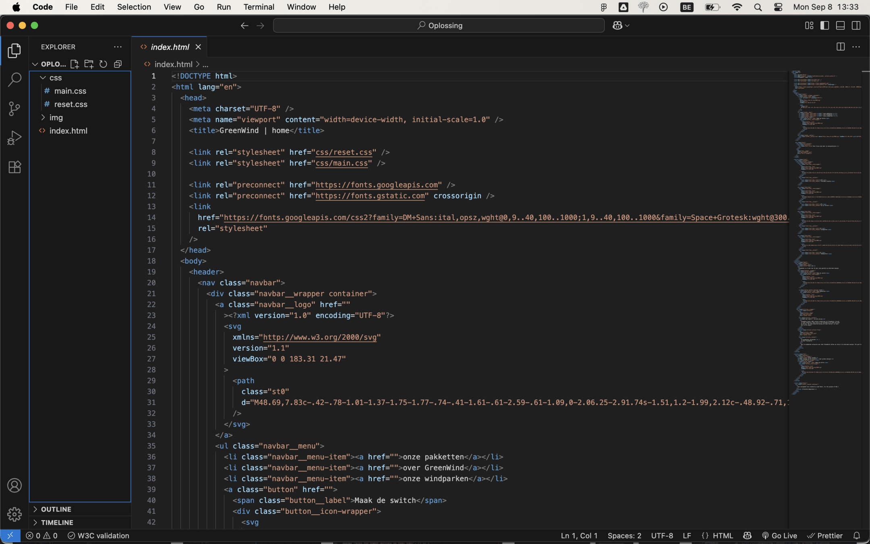Open the Extensions view
Screen dimensions: 870x544
click(x=14, y=167)
